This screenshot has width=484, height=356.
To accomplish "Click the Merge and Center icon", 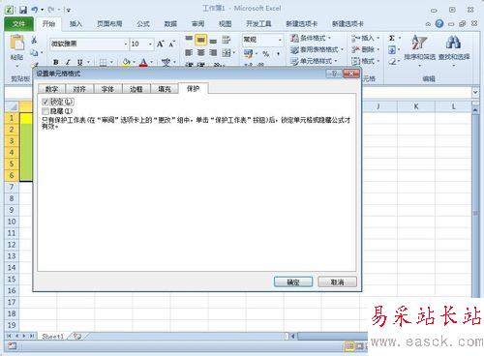I will pyautogui.click(x=227, y=52).
